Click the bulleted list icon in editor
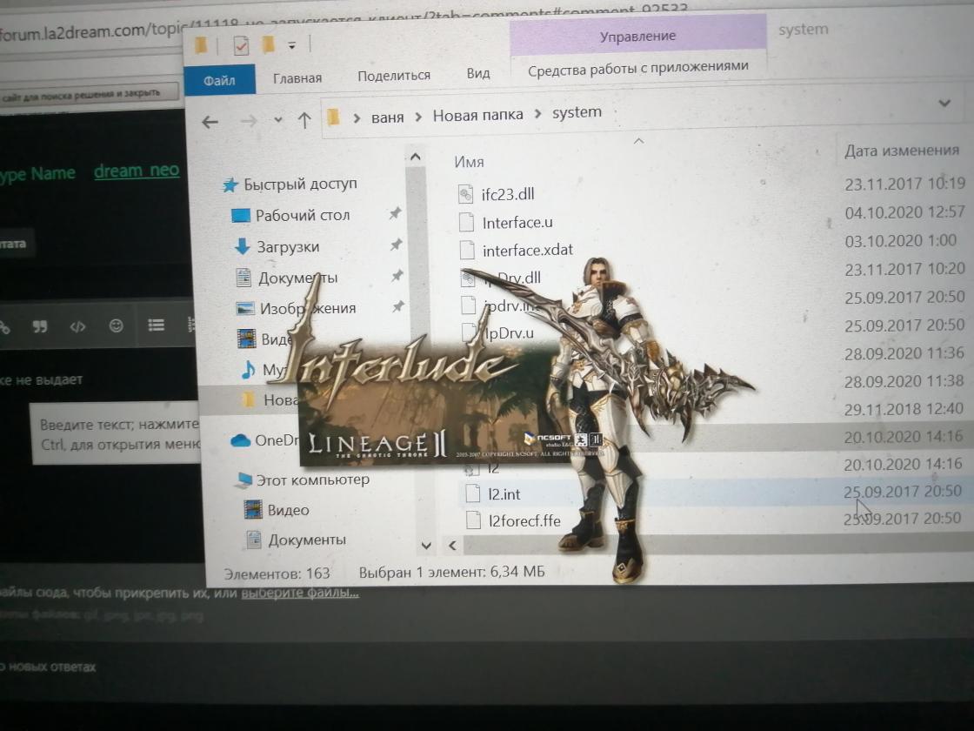Viewport: 974px width, 731px height. 156,325
